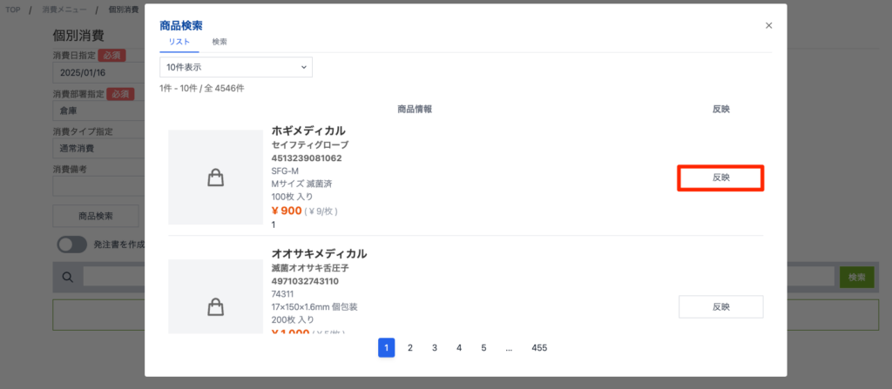The height and width of the screenshot is (389, 892).
Task: Click the green 検索 button in background
Action: coord(857,278)
